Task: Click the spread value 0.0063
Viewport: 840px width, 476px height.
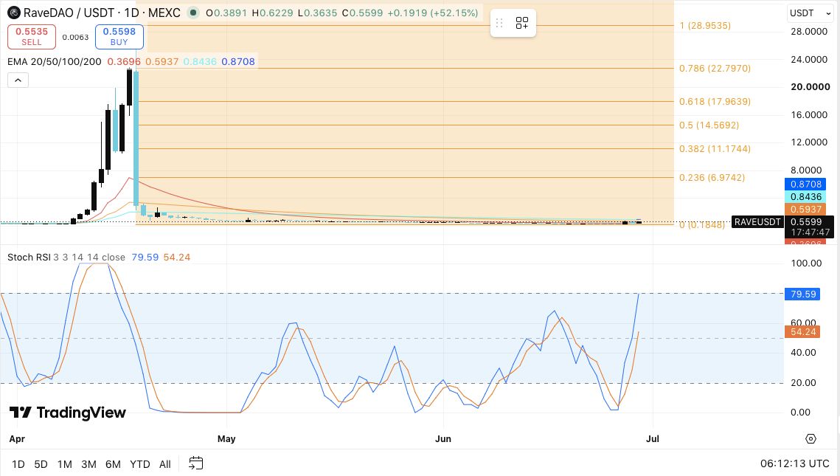Action: 75,37
